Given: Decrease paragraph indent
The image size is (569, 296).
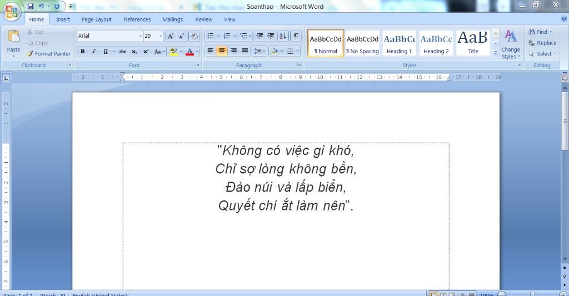Looking at the screenshot, I should pos(259,36).
